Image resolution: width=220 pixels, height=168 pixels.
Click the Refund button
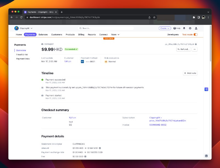point(183,49)
